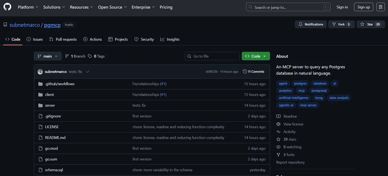This screenshot has width=388, height=176.
Task: Click the pulse icon next to Activity
Action: click(x=278, y=132)
